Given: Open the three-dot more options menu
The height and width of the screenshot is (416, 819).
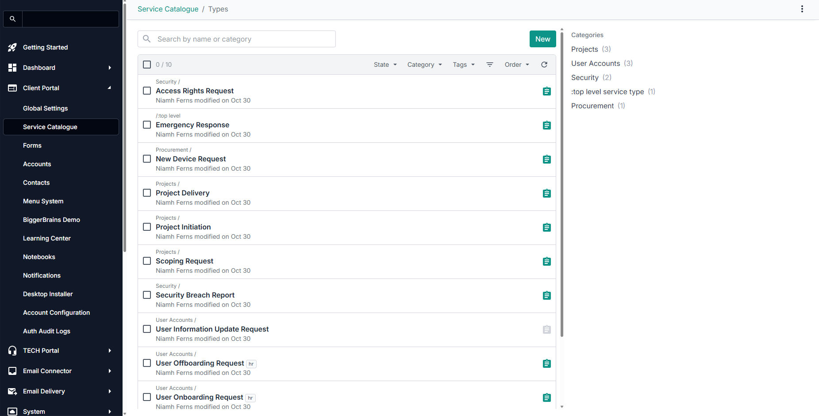Looking at the screenshot, I should 802,9.
